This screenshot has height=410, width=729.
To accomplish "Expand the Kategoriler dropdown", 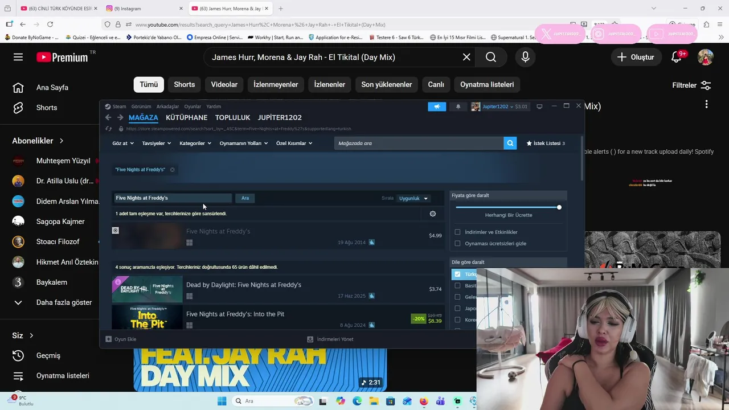I will pyautogui.click(x=195, y=143).
